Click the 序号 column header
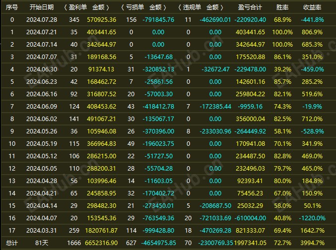Viewport: 336px width, 250px height. point(12,7)
